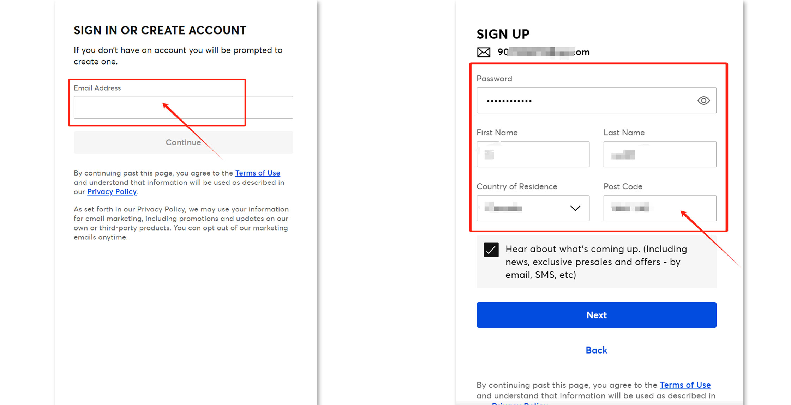Screen dimensions: 791x405
Task: Click the envelope icon beside the email
Action: (x=484, y=52)
